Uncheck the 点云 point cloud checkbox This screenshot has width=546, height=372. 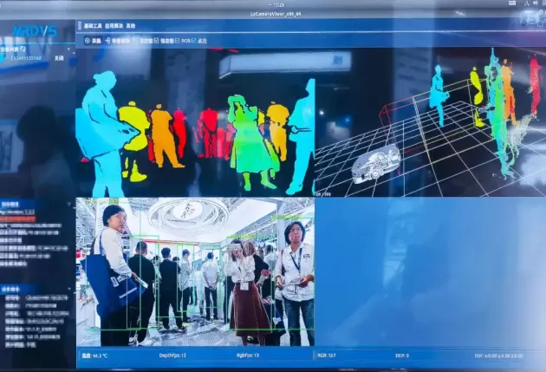[195, 41]
